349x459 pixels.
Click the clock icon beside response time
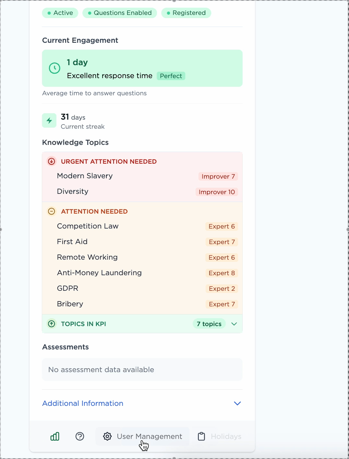click(54, 68)
